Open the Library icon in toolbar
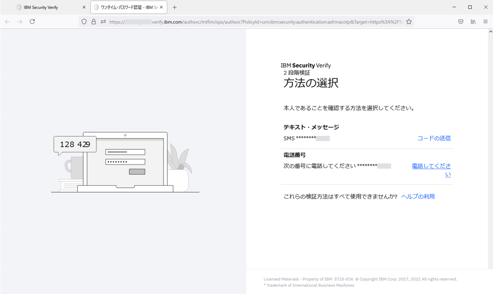Viewport: 493px width, 294px height. tap(473, 22)
